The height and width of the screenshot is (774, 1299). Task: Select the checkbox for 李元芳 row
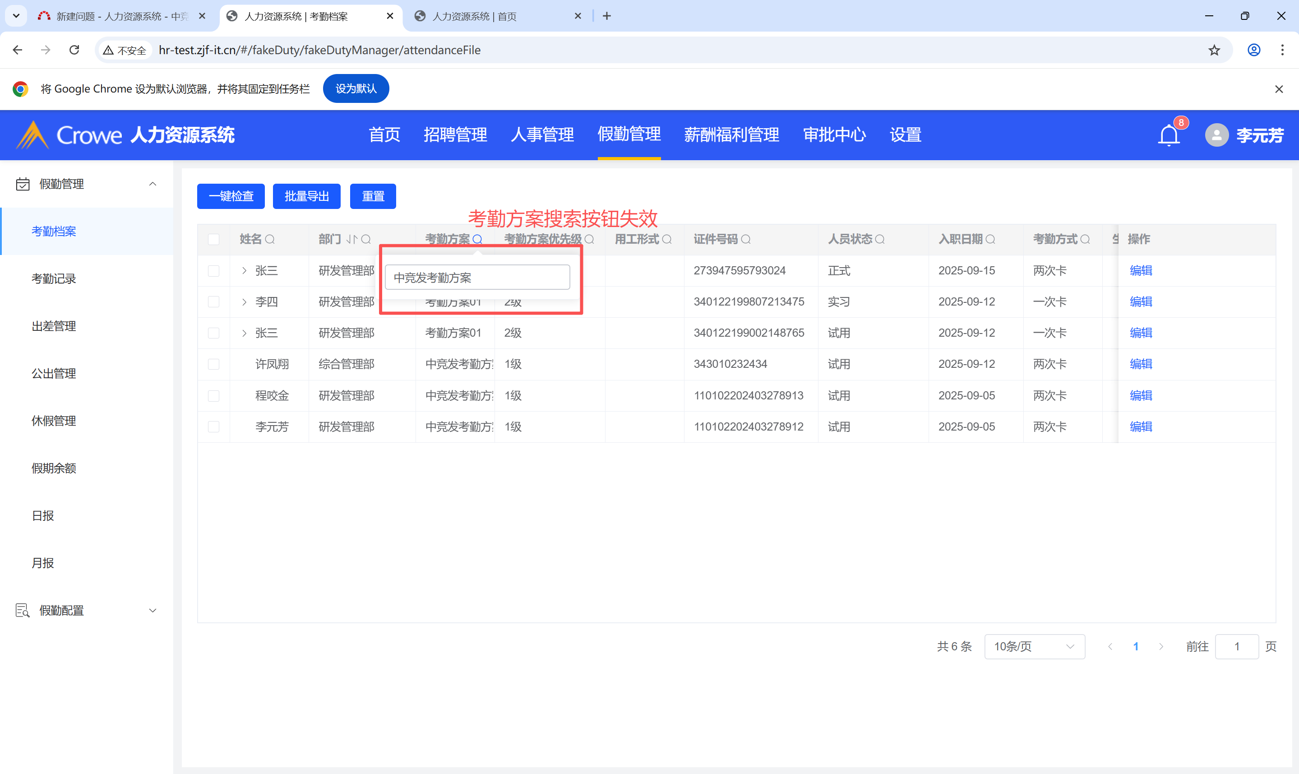point(214,426)
